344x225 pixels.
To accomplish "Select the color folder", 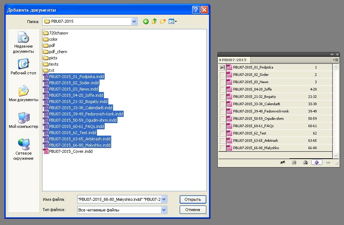I will click(x=51, y=39).
